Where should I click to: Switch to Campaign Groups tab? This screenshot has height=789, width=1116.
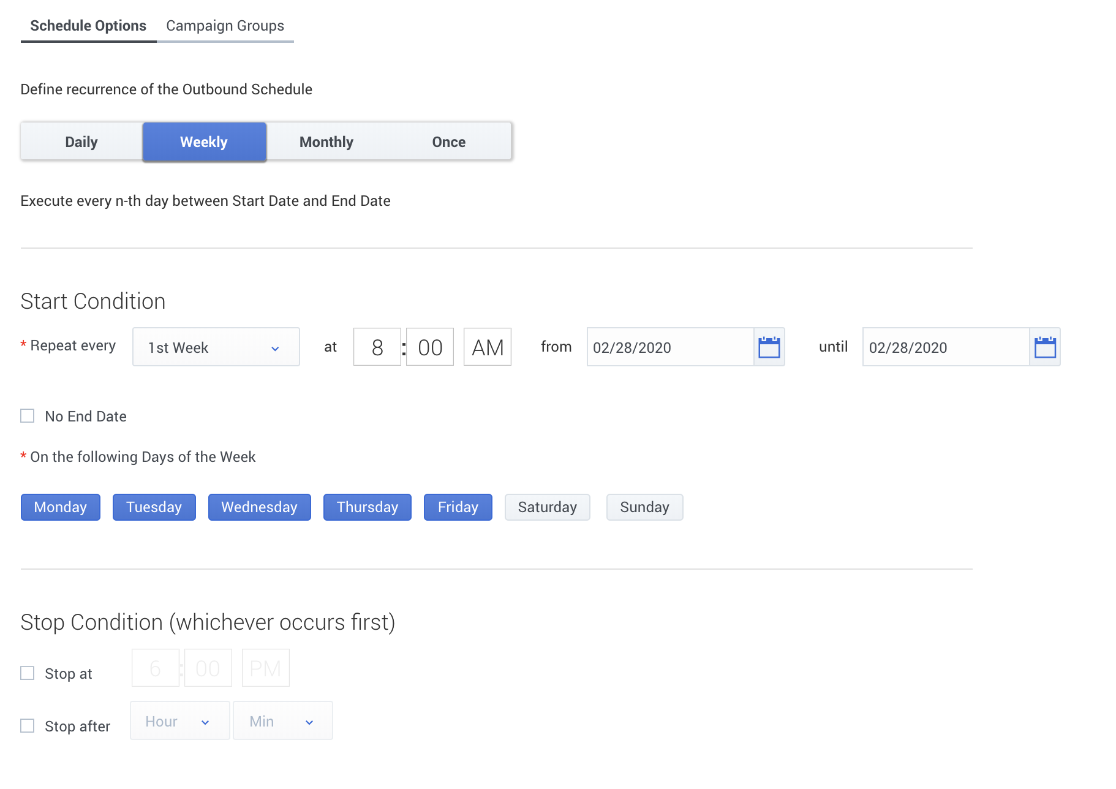click(x=225, y=26)
